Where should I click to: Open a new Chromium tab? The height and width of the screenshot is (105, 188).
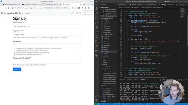click(x=84, y=5)
